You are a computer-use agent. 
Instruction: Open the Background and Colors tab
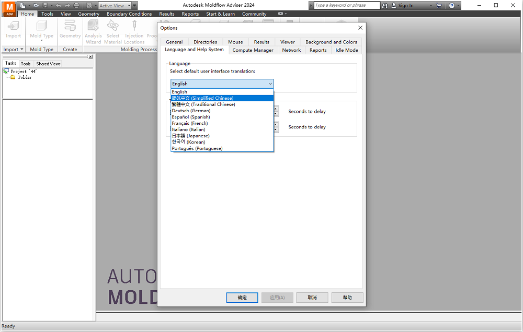click(x=331, y=42)
